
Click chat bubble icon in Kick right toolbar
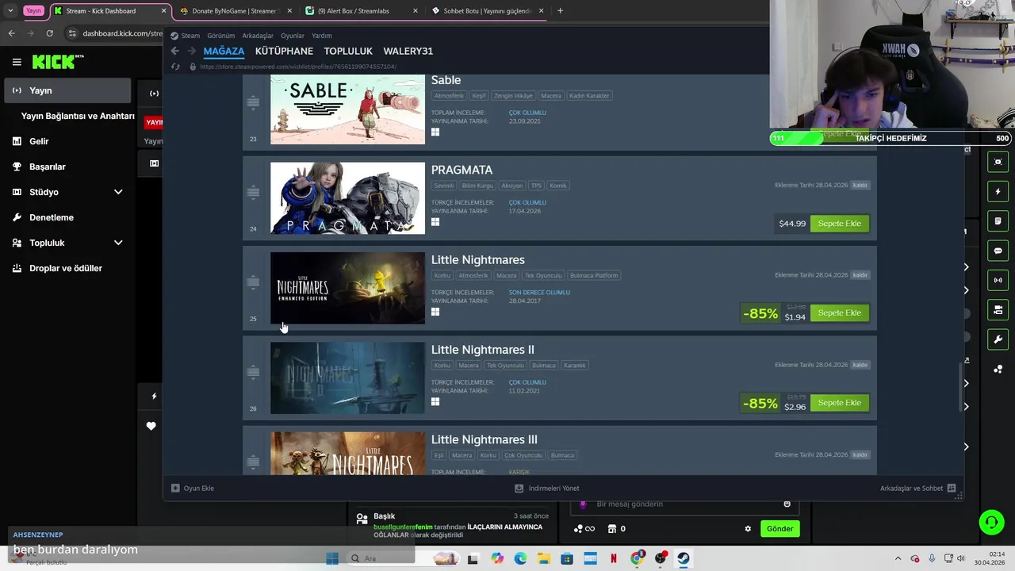[998, 251]
